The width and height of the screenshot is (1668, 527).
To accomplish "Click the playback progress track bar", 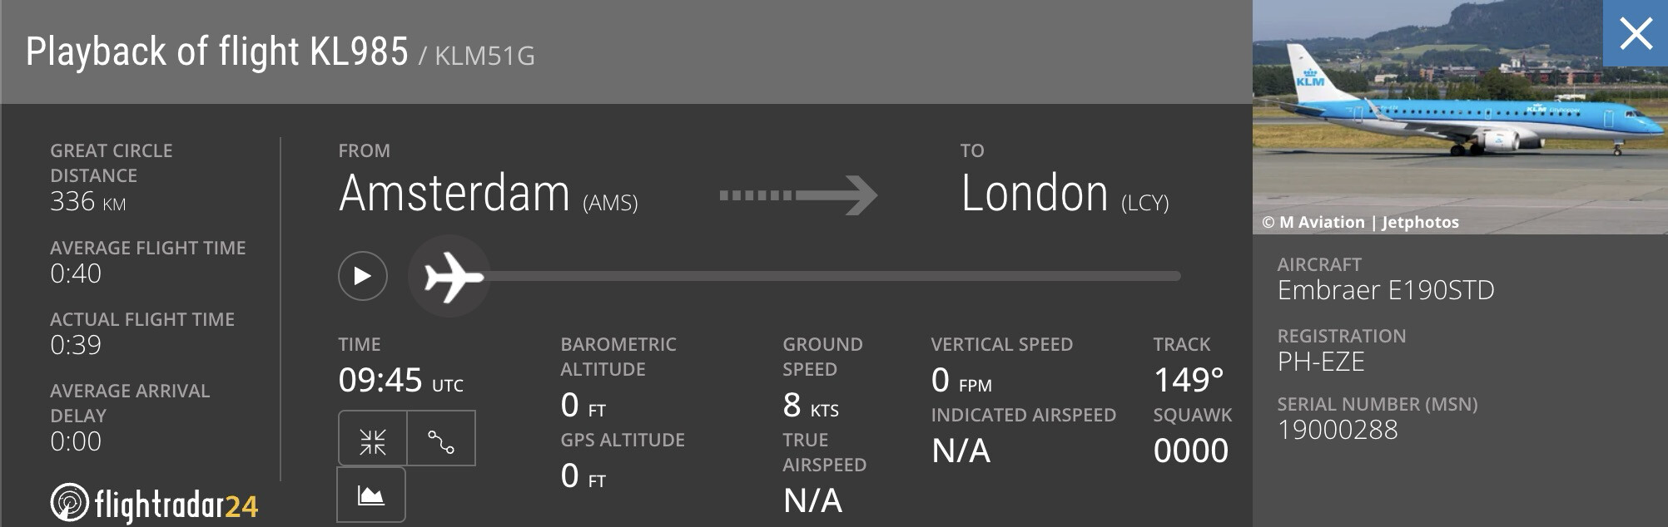I will pos(832,276).
